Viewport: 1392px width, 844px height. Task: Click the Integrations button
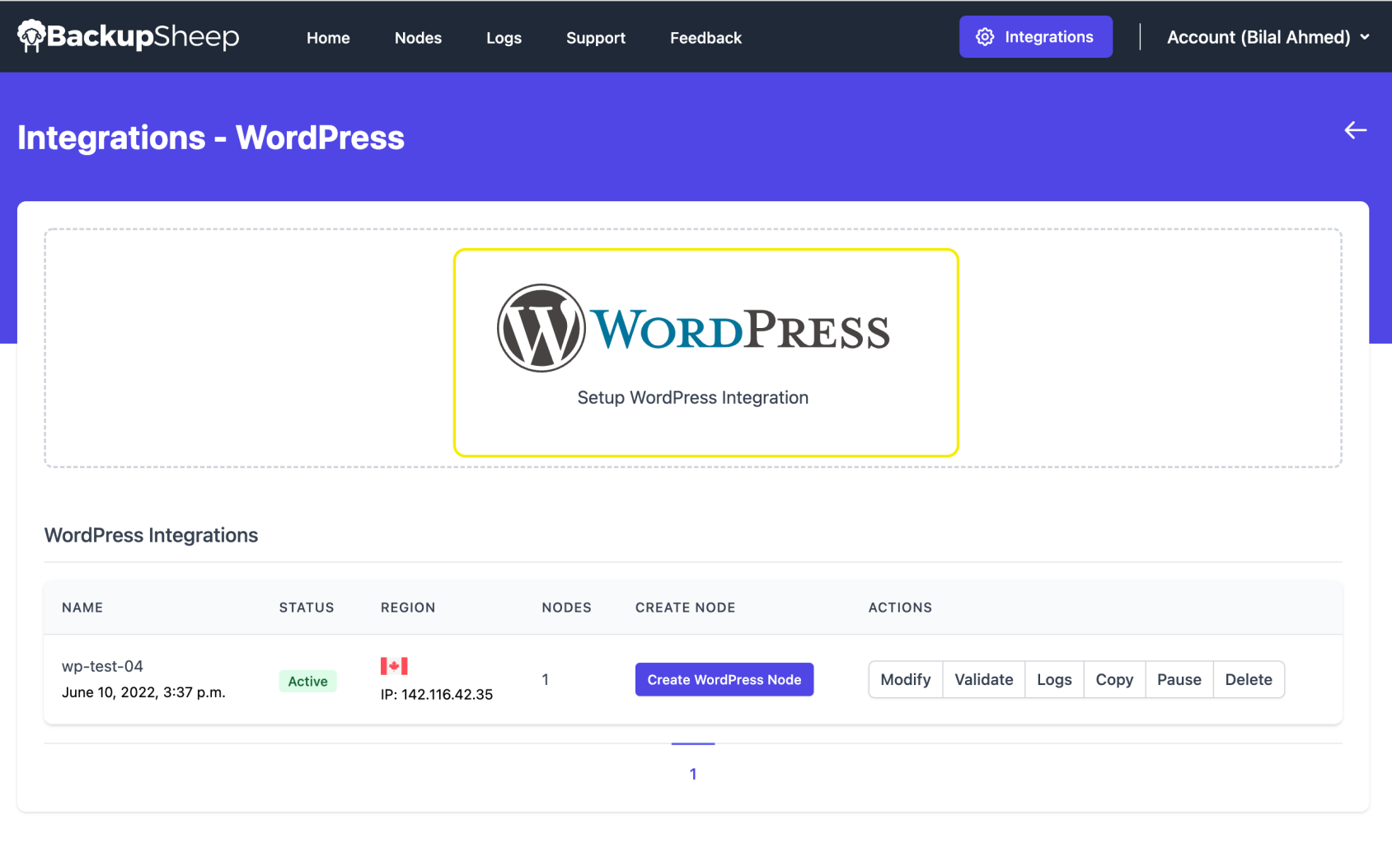click(1035, 37)
